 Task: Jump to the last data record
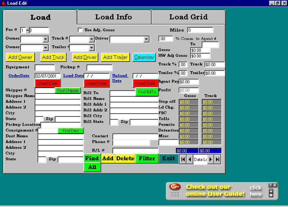(217, 159)
